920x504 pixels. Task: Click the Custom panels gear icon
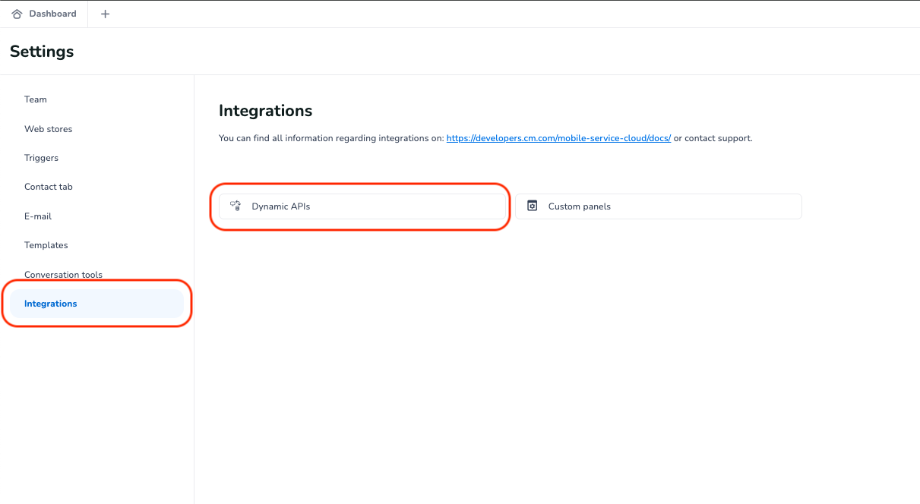pyautogui.click(x=532, y=206)
